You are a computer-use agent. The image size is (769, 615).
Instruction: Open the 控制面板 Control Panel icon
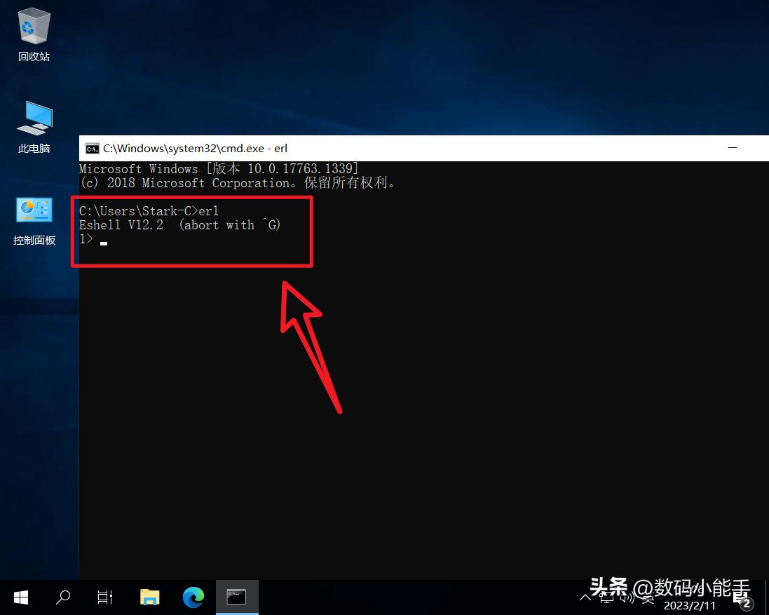(x=34, y=219)
